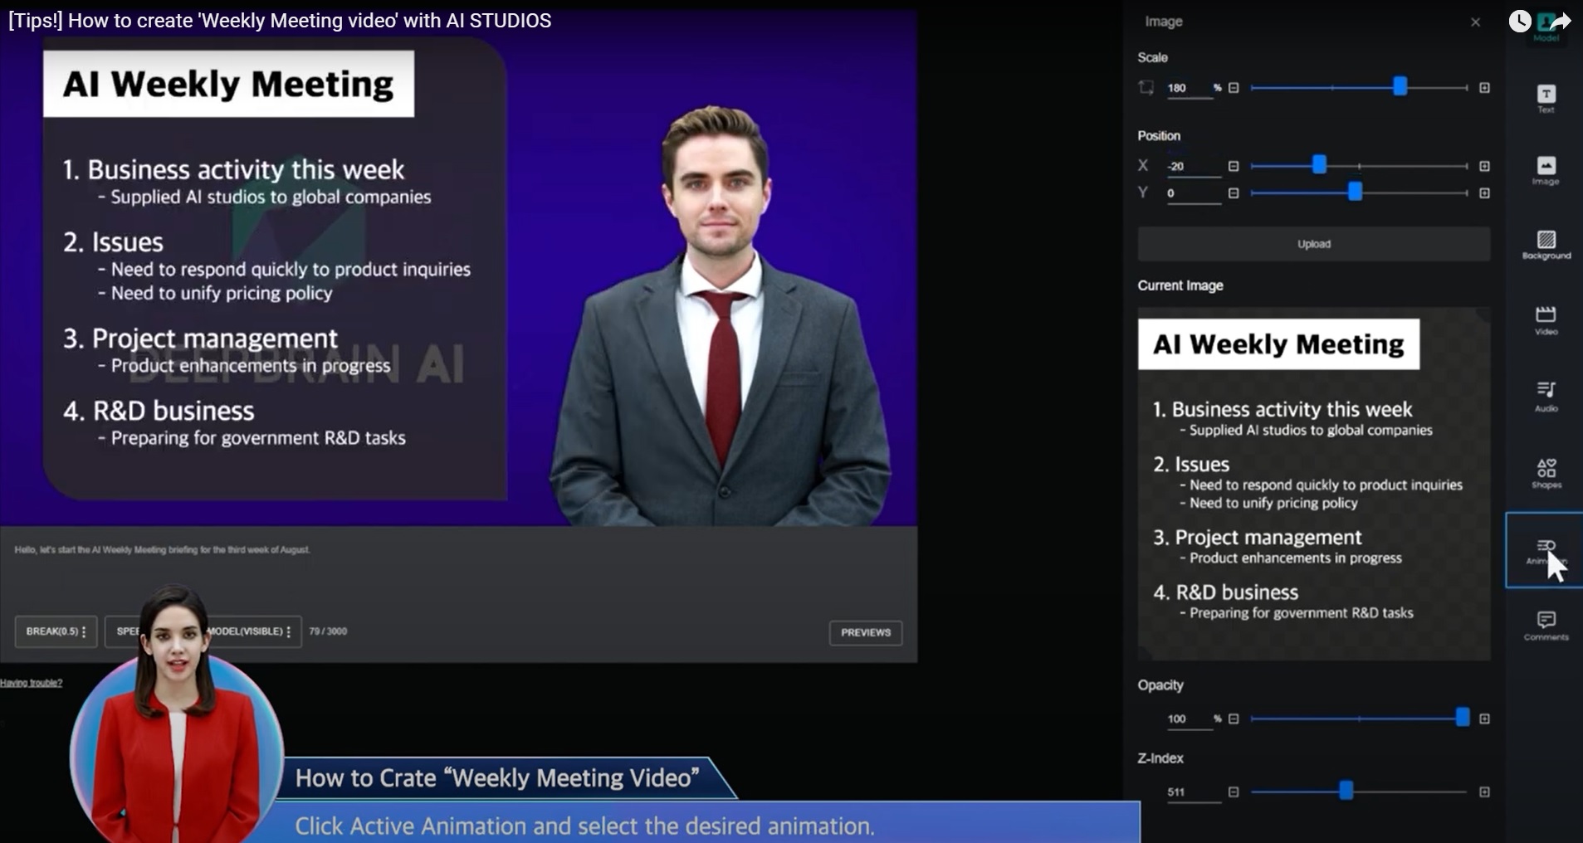Image resolution: width=1583 pixels, height=843 pixels.
Task: Open the Animation panel in sidebar
Action: point(1545,550)
